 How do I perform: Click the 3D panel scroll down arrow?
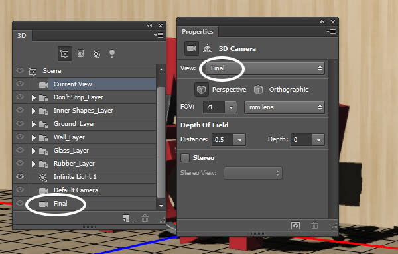coord(161,206)
